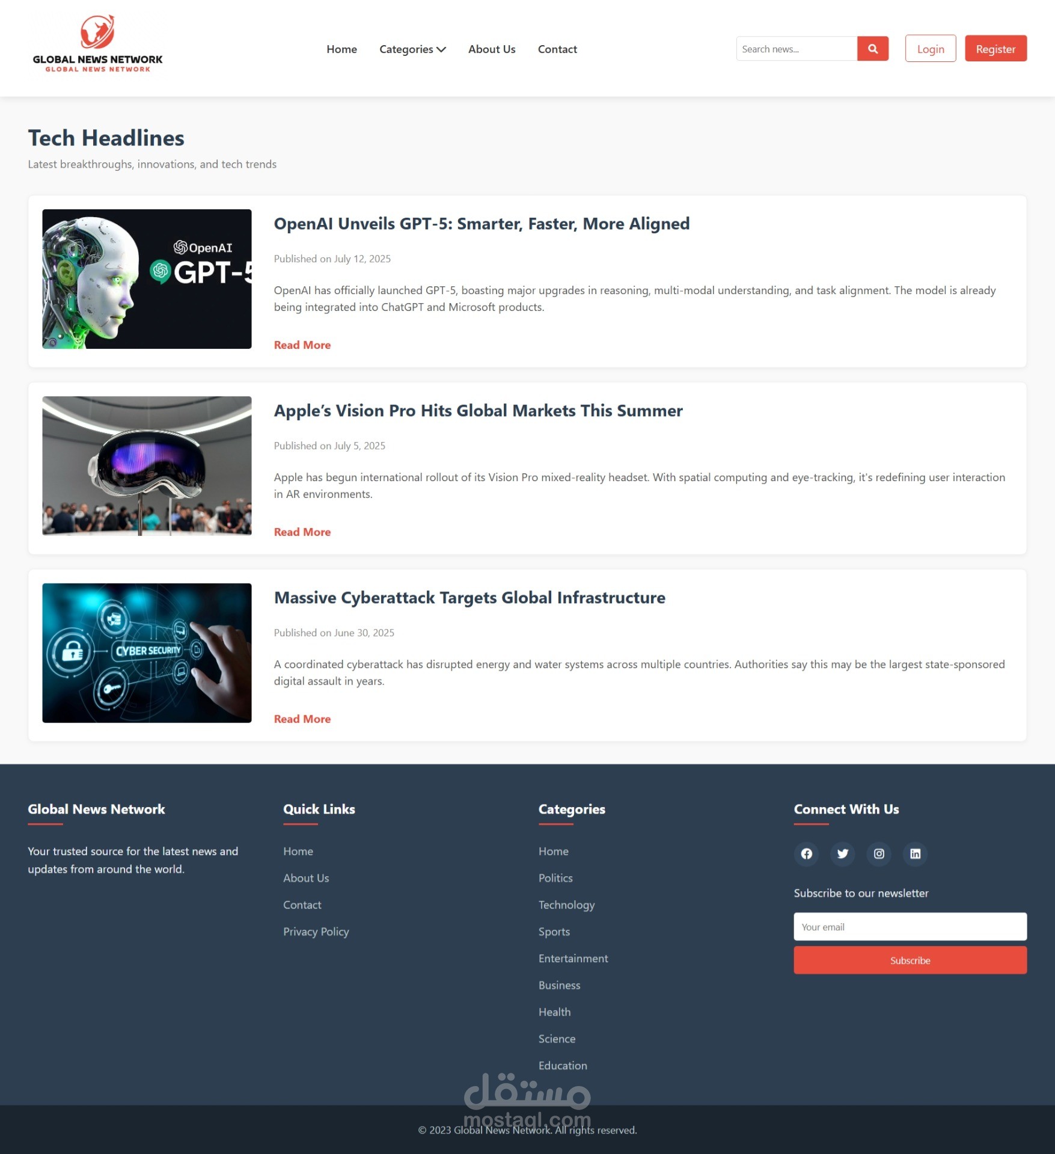Screen dimensions: 1055x1154
Task: Read More on the GPT-5 article
Action: (302, 345)
